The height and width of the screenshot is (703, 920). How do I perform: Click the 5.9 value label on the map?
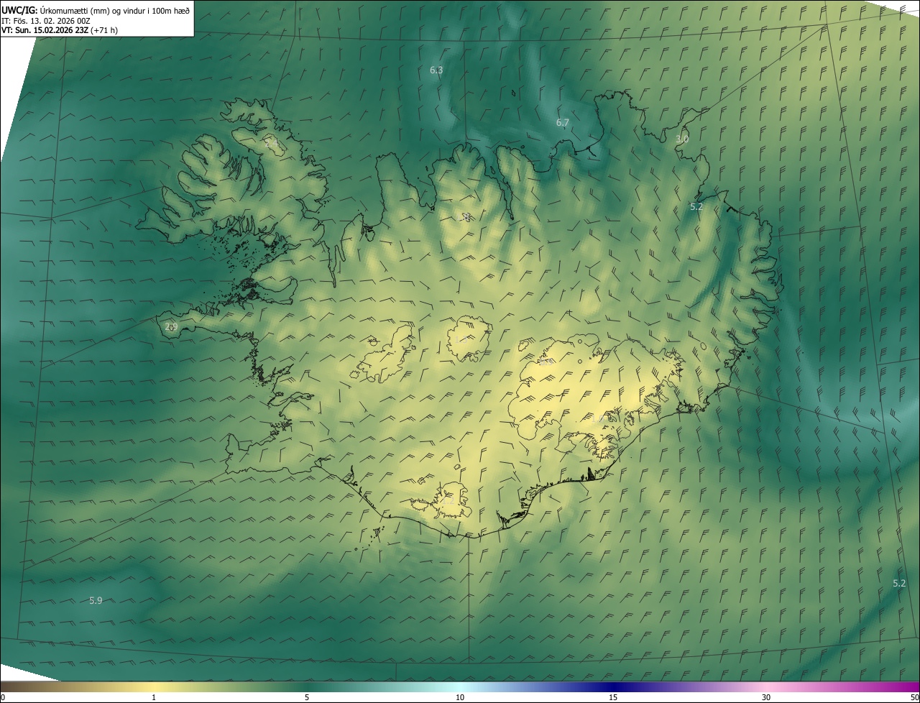tap(96, 600)
